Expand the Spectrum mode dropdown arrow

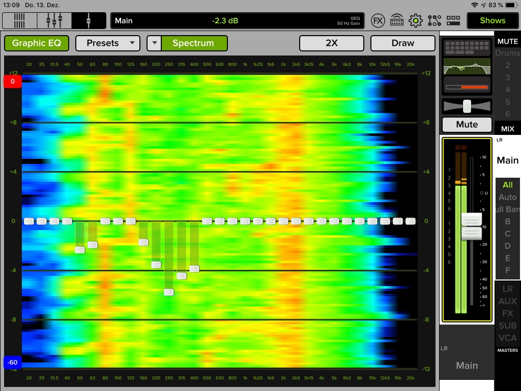(154, 43)
